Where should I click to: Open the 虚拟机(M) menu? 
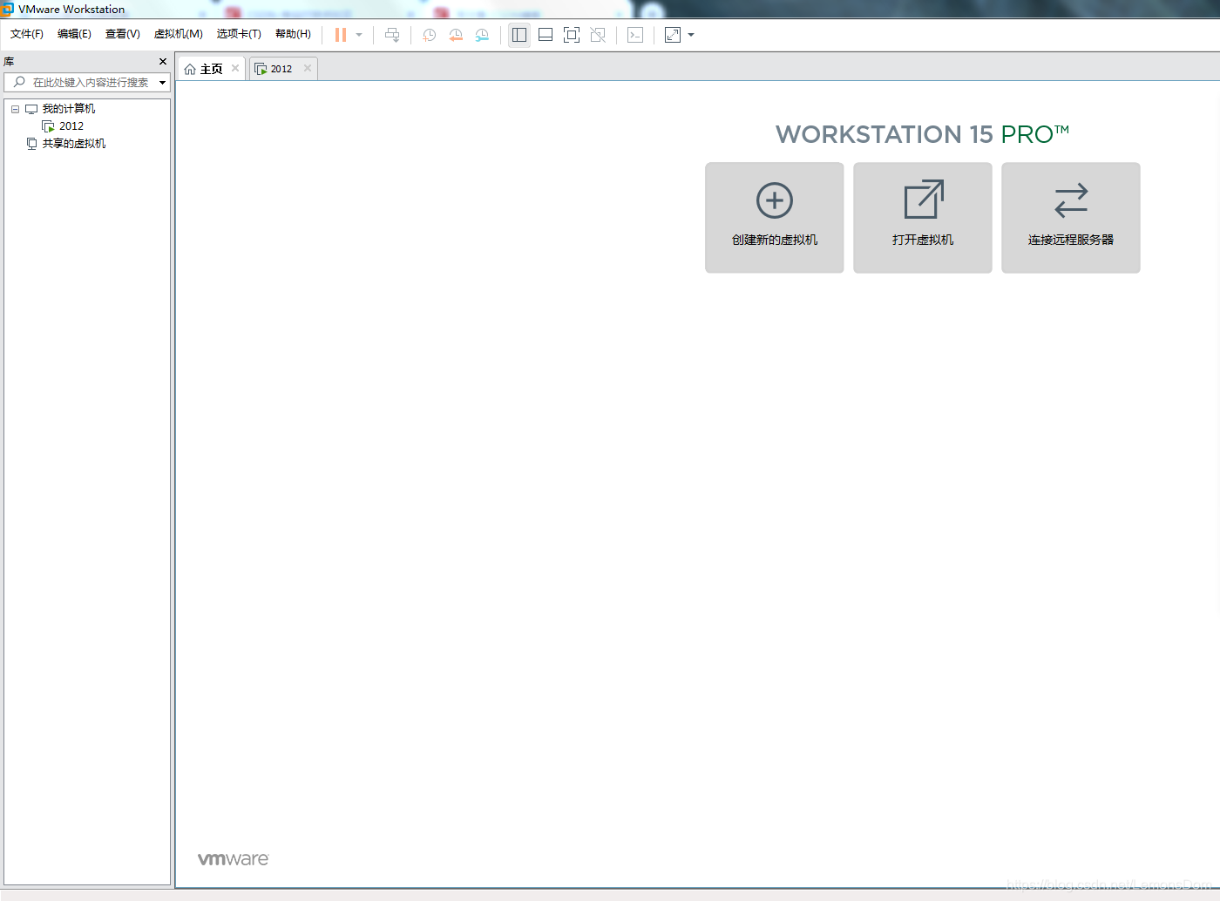[x=179, y=34]
